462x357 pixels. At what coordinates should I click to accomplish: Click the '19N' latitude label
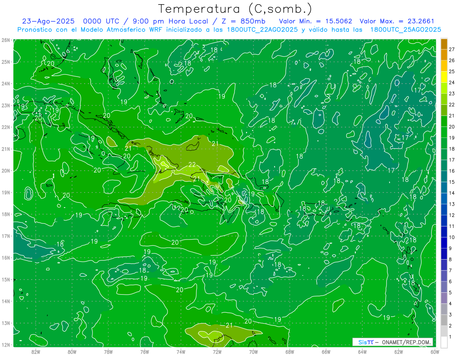(5, 193)
